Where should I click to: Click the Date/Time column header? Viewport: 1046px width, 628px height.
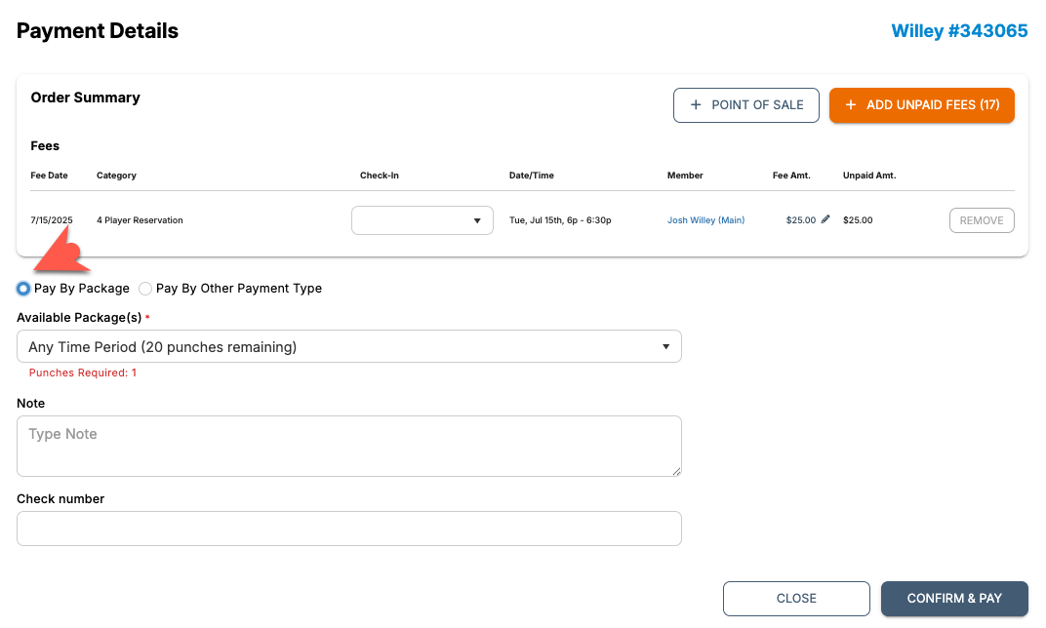(531, 176)
